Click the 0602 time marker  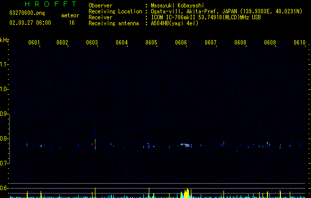(x=62, y=43)
